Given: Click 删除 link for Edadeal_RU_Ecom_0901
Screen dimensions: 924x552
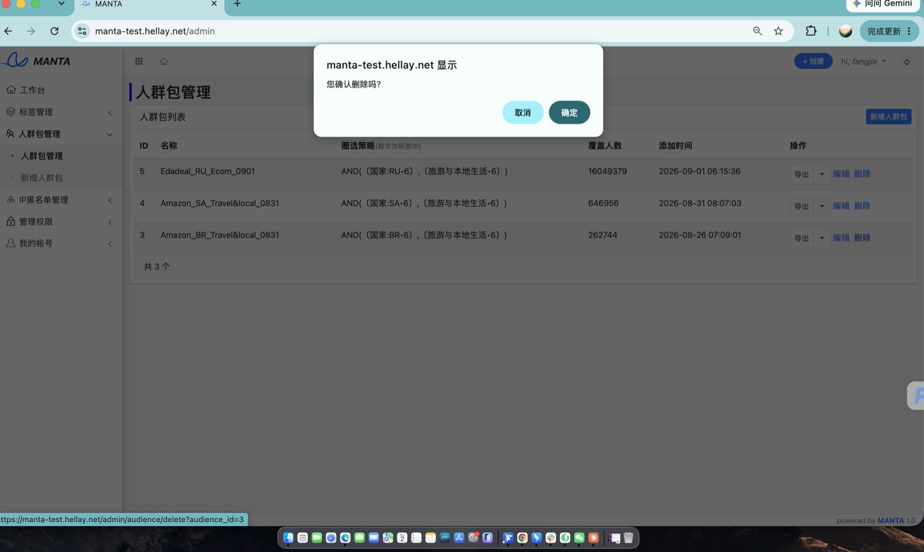Looking at the screenshot, I should (862, 174).
